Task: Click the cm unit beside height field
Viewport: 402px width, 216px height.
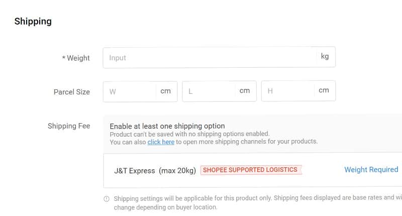Action: click(x=324, y=90)
